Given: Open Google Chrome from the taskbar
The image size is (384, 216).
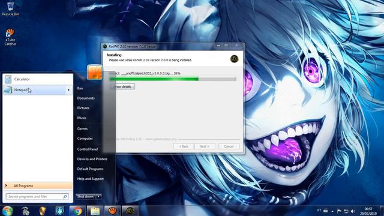Looking at the screenshot, I should pos(77,211).
